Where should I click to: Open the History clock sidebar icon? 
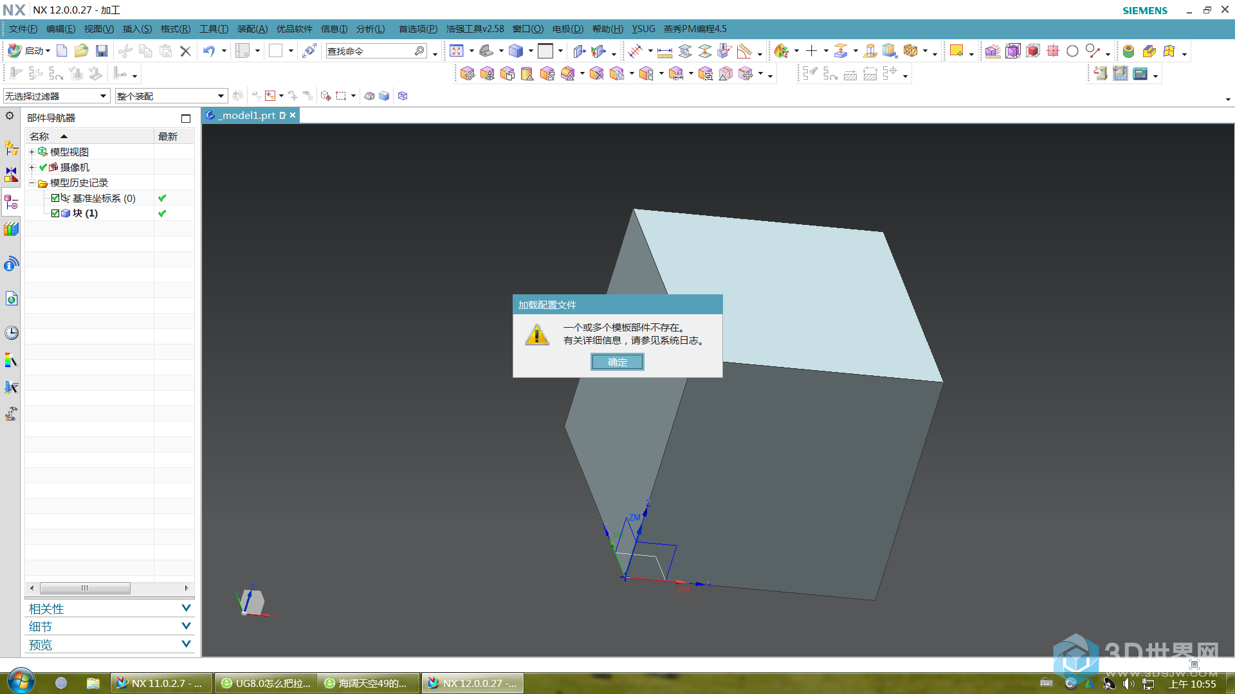coord(12,332)
